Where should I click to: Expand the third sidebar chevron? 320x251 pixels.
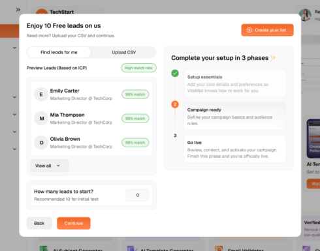[x=14, y=114]
